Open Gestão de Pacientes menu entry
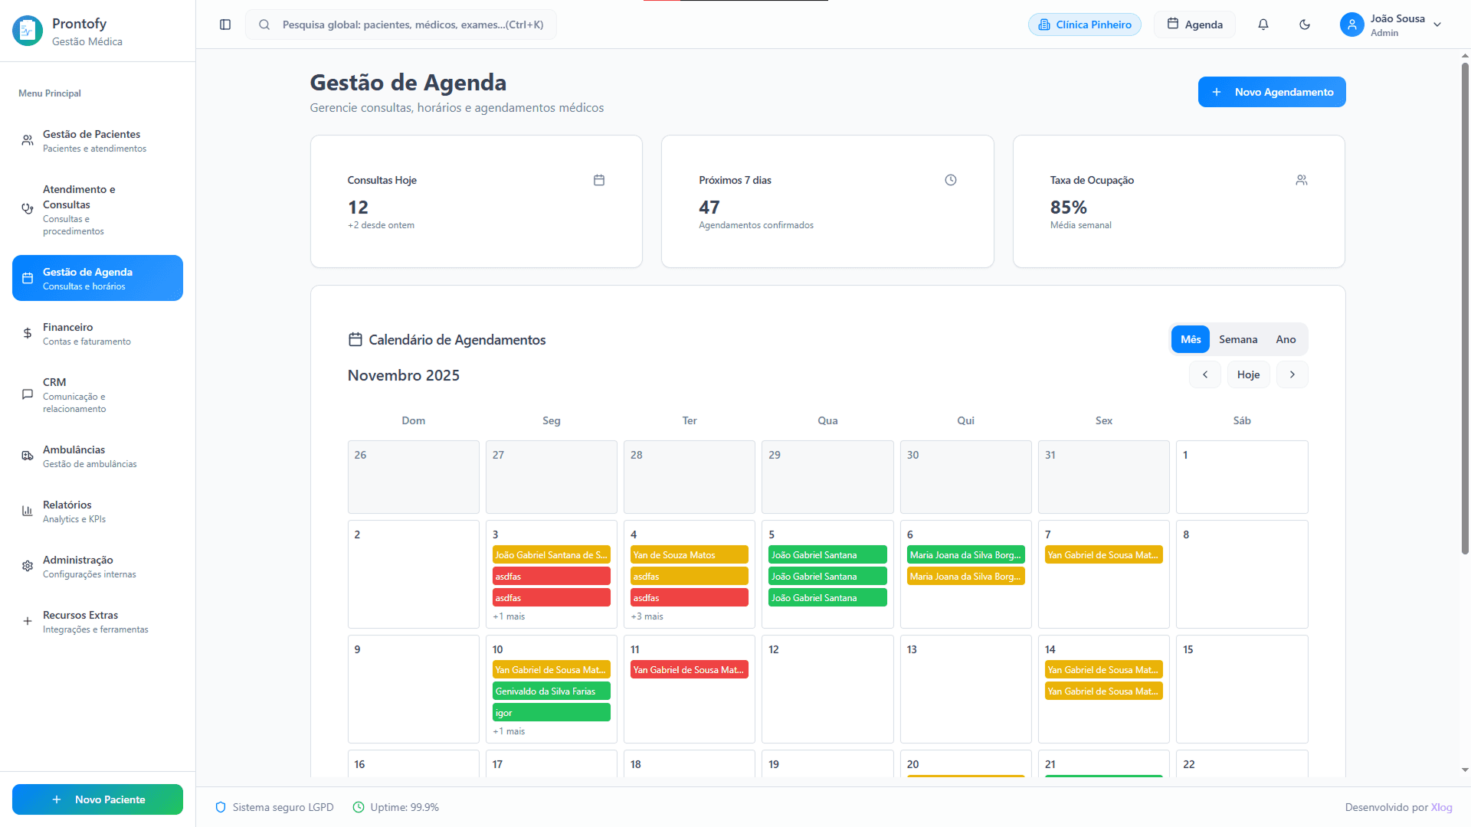Screen dimensions: 1471x827 92,140
